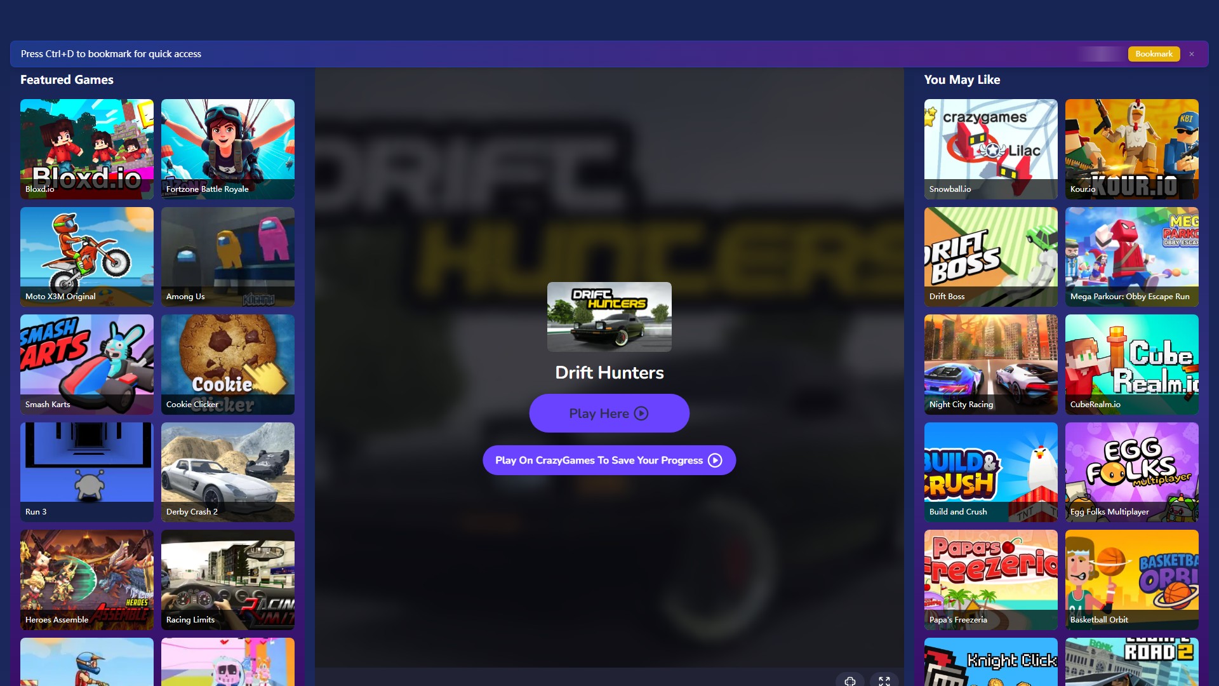Click the Play Here button
1219x686 pixels.
[x=609, y=414]
